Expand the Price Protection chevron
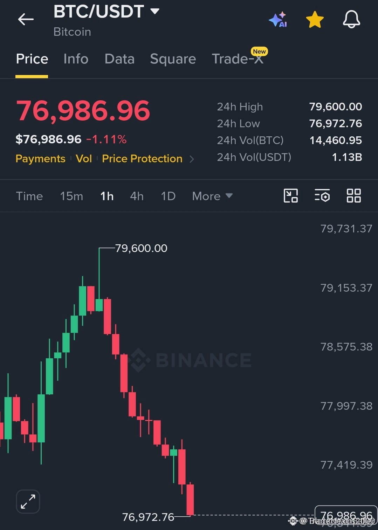 (192, 159)
